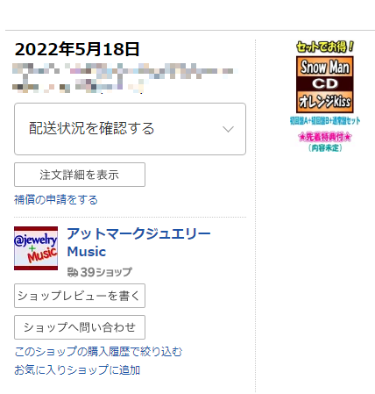
Task: Click the 2022年5月18日 order date heading
Action: point(77,49)
